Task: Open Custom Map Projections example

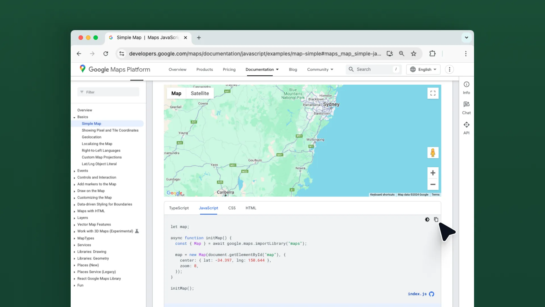Action: coord(102,157)
